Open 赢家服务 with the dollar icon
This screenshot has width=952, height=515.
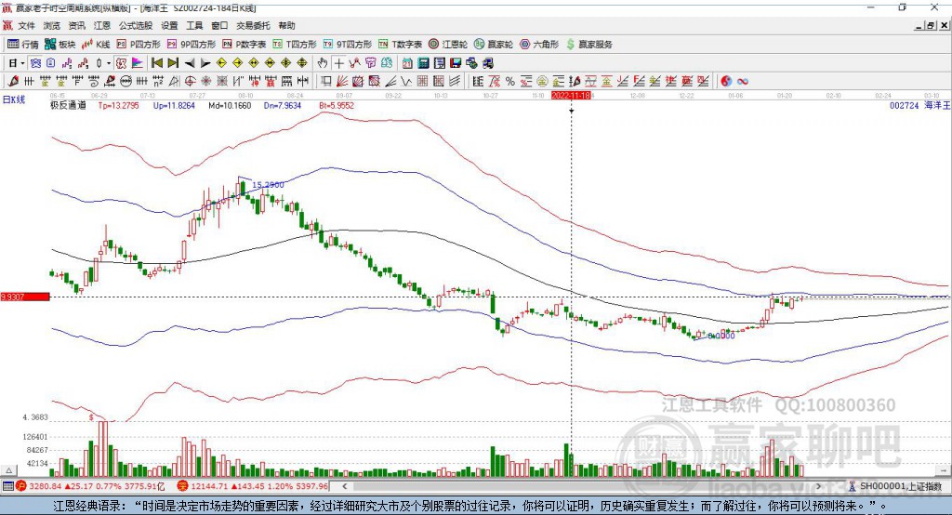click(x=588, y=45)
